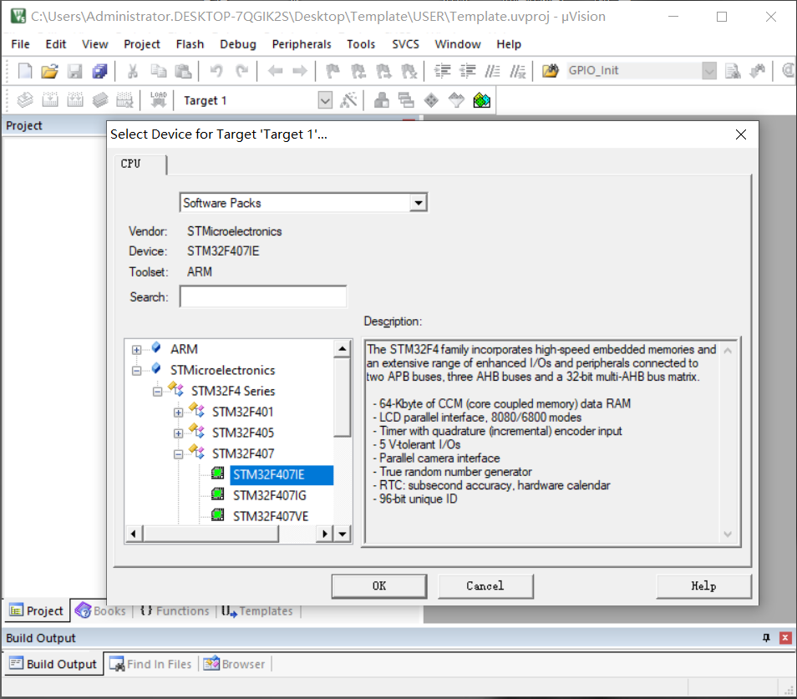Navigate backwards arrow icon

point(275,71)
